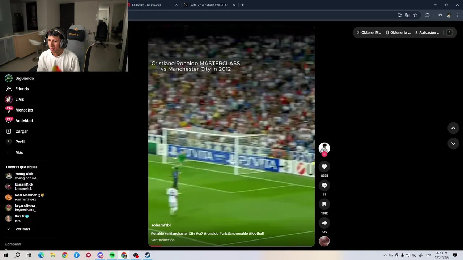Screen dimensions: 463x260
Task: Open OBS Studio from taskbar
Action: pyautogui.click(x=136, y=255)
